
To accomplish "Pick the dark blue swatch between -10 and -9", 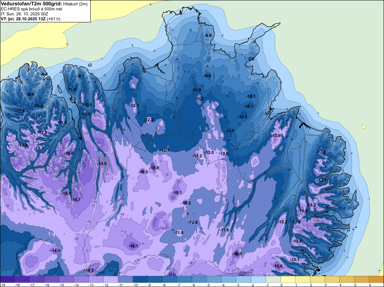I will tap(140, 279).
